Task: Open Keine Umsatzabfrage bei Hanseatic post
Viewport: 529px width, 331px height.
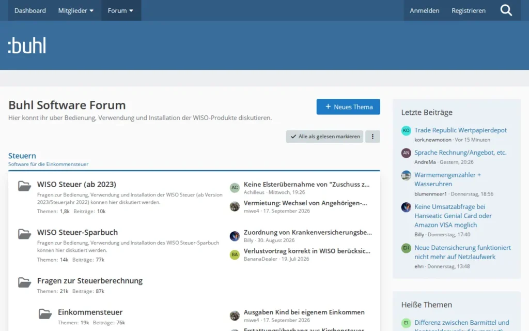Action: (453, 216)
